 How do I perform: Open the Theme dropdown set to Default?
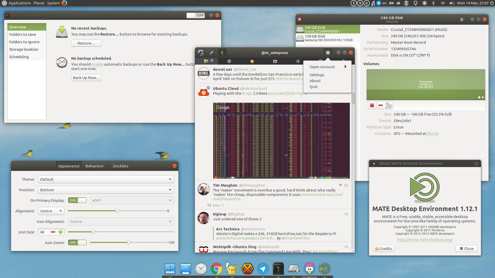pyautogui.click(x=106, y=179)
